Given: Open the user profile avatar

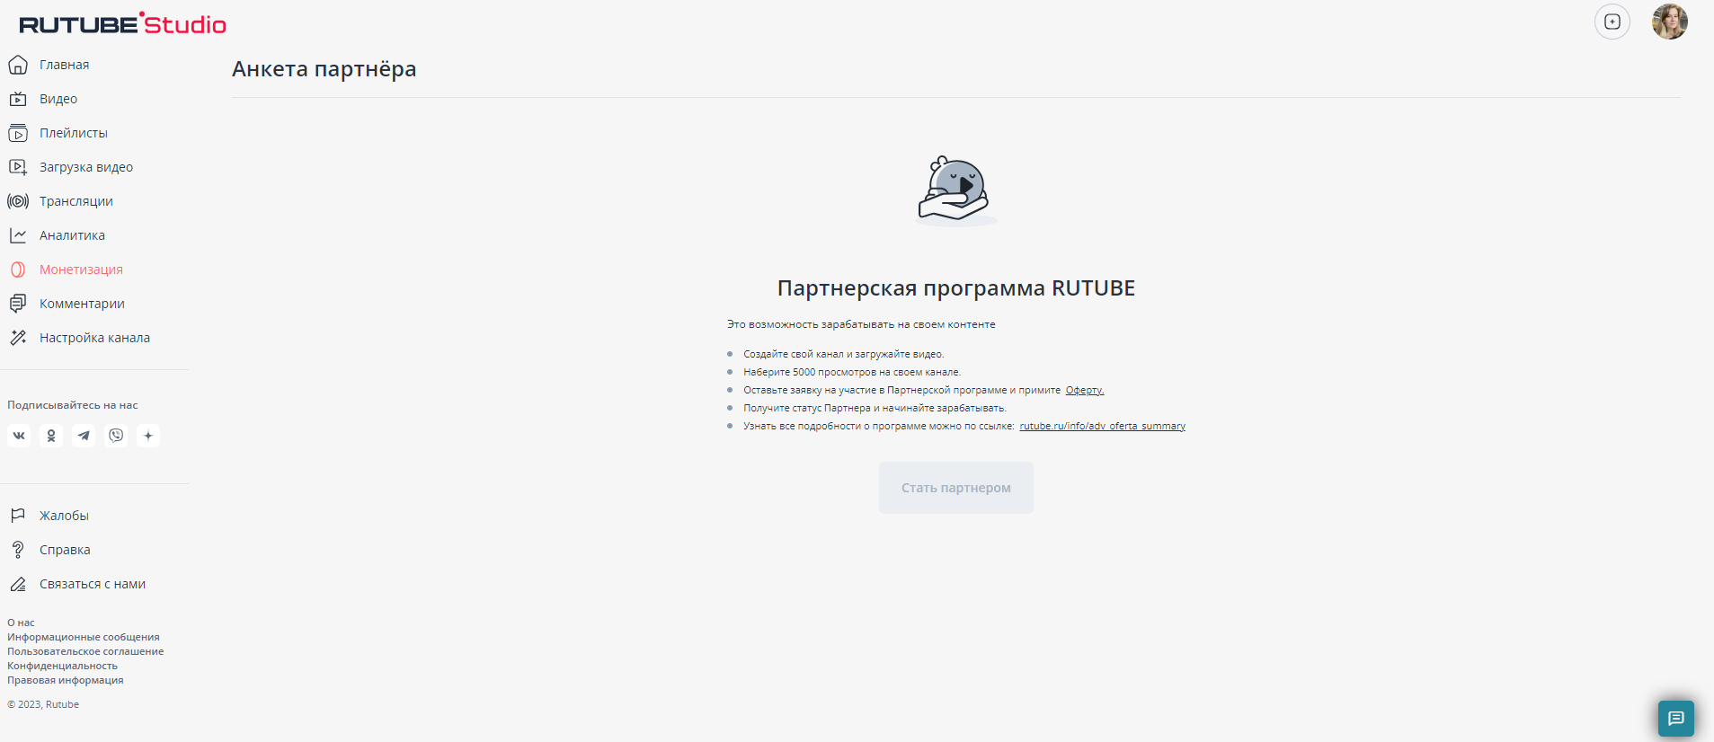Looking at the screenshot, I should (1670, 22).
